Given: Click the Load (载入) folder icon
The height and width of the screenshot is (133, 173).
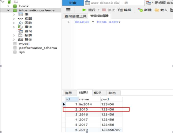Looking at the screenshot, I should pyautogui.click(x=157, y=10).
